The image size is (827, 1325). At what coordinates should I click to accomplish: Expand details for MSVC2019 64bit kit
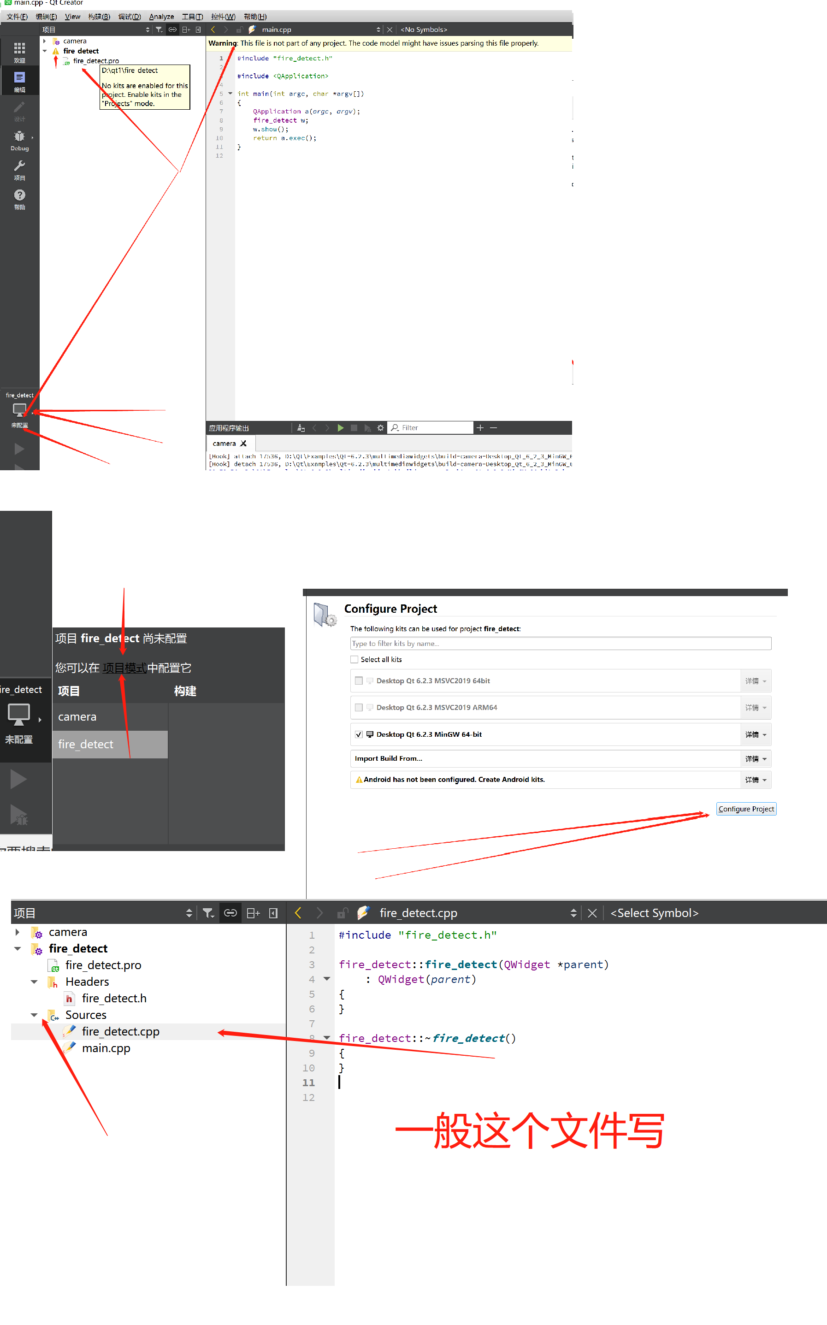click(756, 681)
